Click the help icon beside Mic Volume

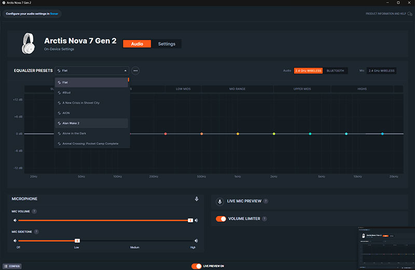tap(34, 211)
